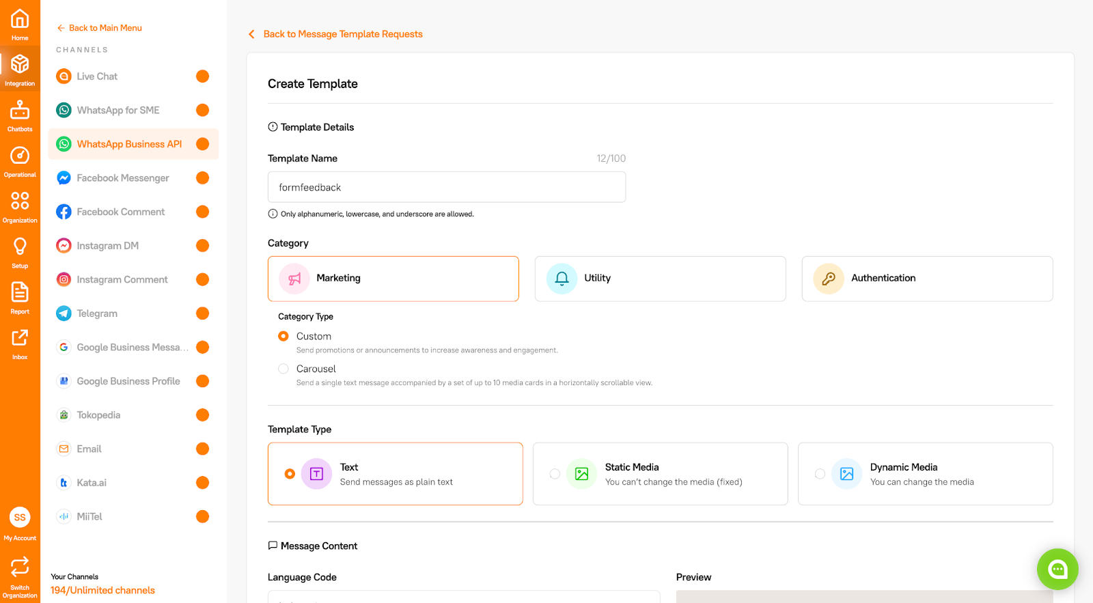This screenshot has width=1093, height=603.
Task: Click the Message Content speech icon
Action: [x=273, y=546]
